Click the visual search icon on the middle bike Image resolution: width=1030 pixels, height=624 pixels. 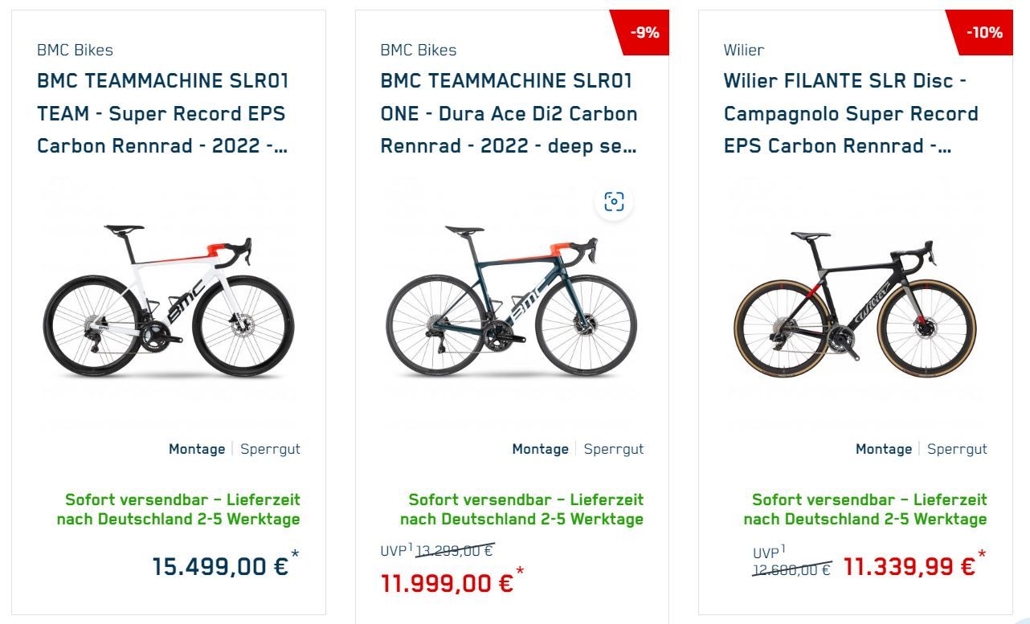(x=614, y=202)
